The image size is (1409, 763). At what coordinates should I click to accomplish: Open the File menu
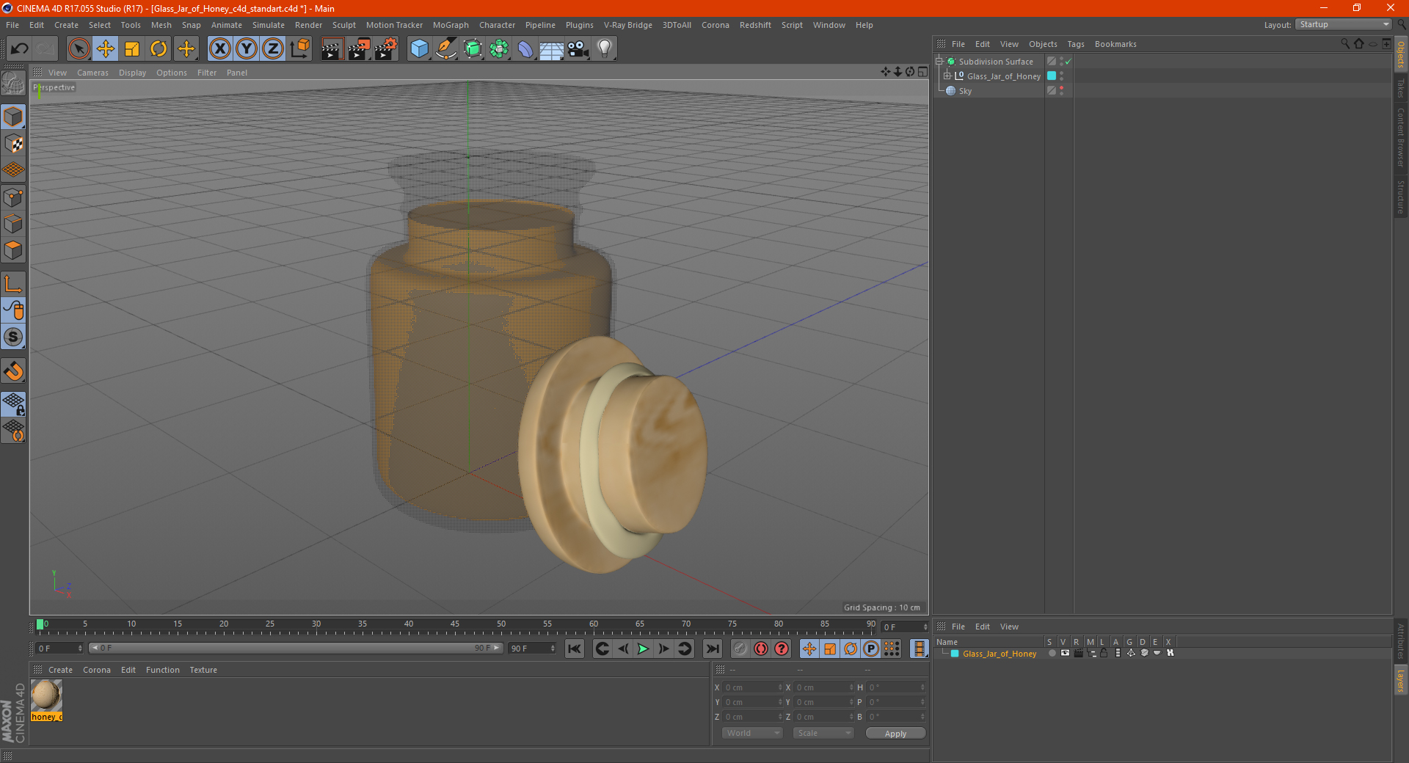coord(12,25)
